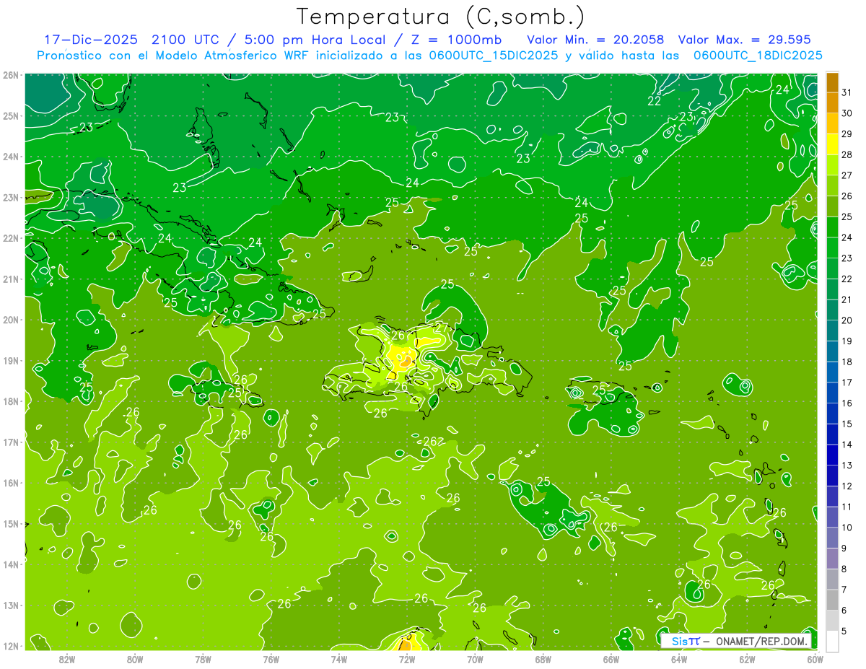Click the "29" color scale label
The height and width of the screenshot is (669, 866).
point(847,134)
